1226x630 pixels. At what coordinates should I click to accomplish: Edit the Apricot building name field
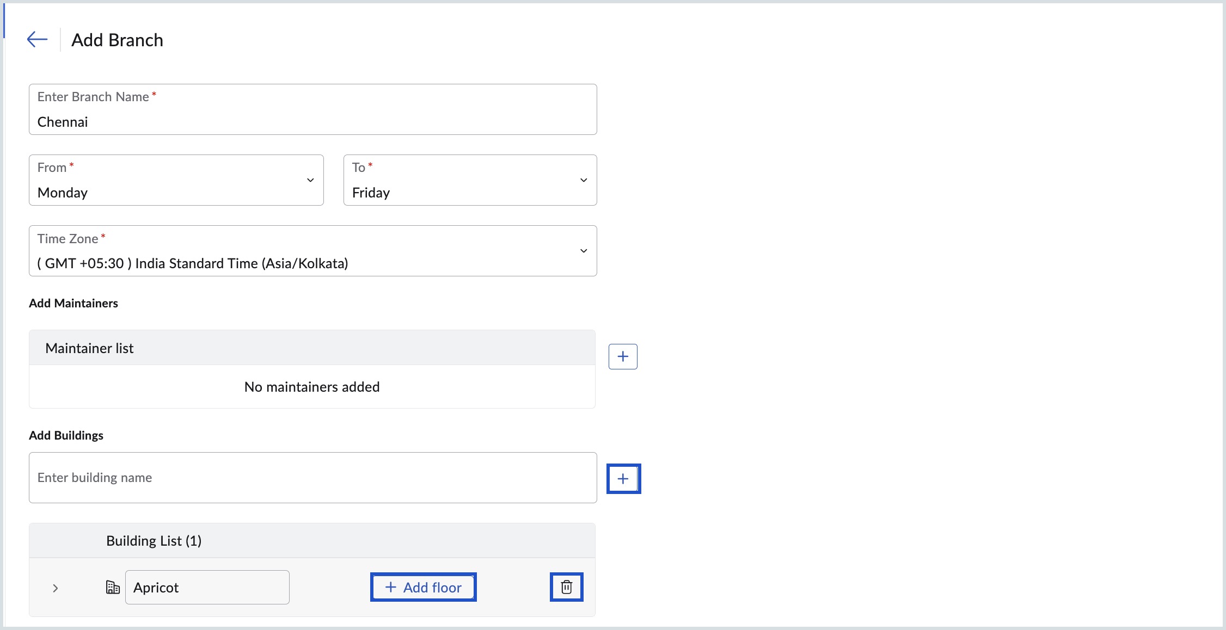pyautogui.click(x=207, y=587)
